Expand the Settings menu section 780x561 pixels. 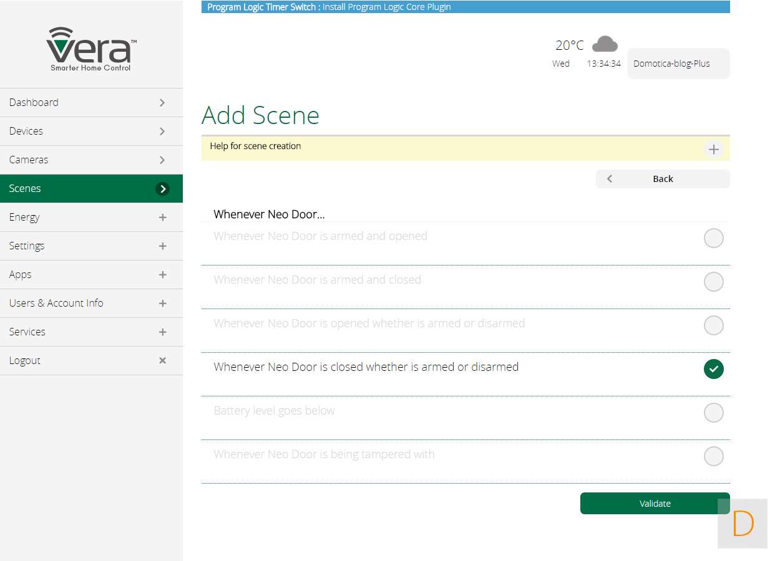(91, 246)
